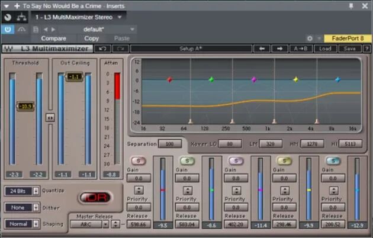
Task: Open the Quantize 24 Bits dropdown
Action: click(22, 191)
